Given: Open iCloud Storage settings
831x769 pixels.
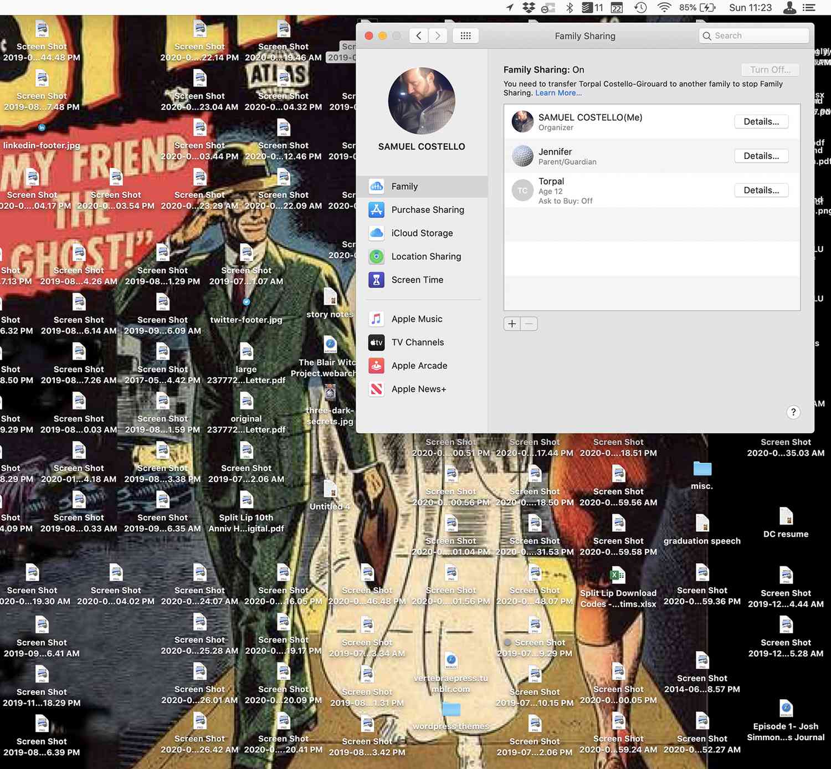Looking at the screenshot, I should click(422, 233).
